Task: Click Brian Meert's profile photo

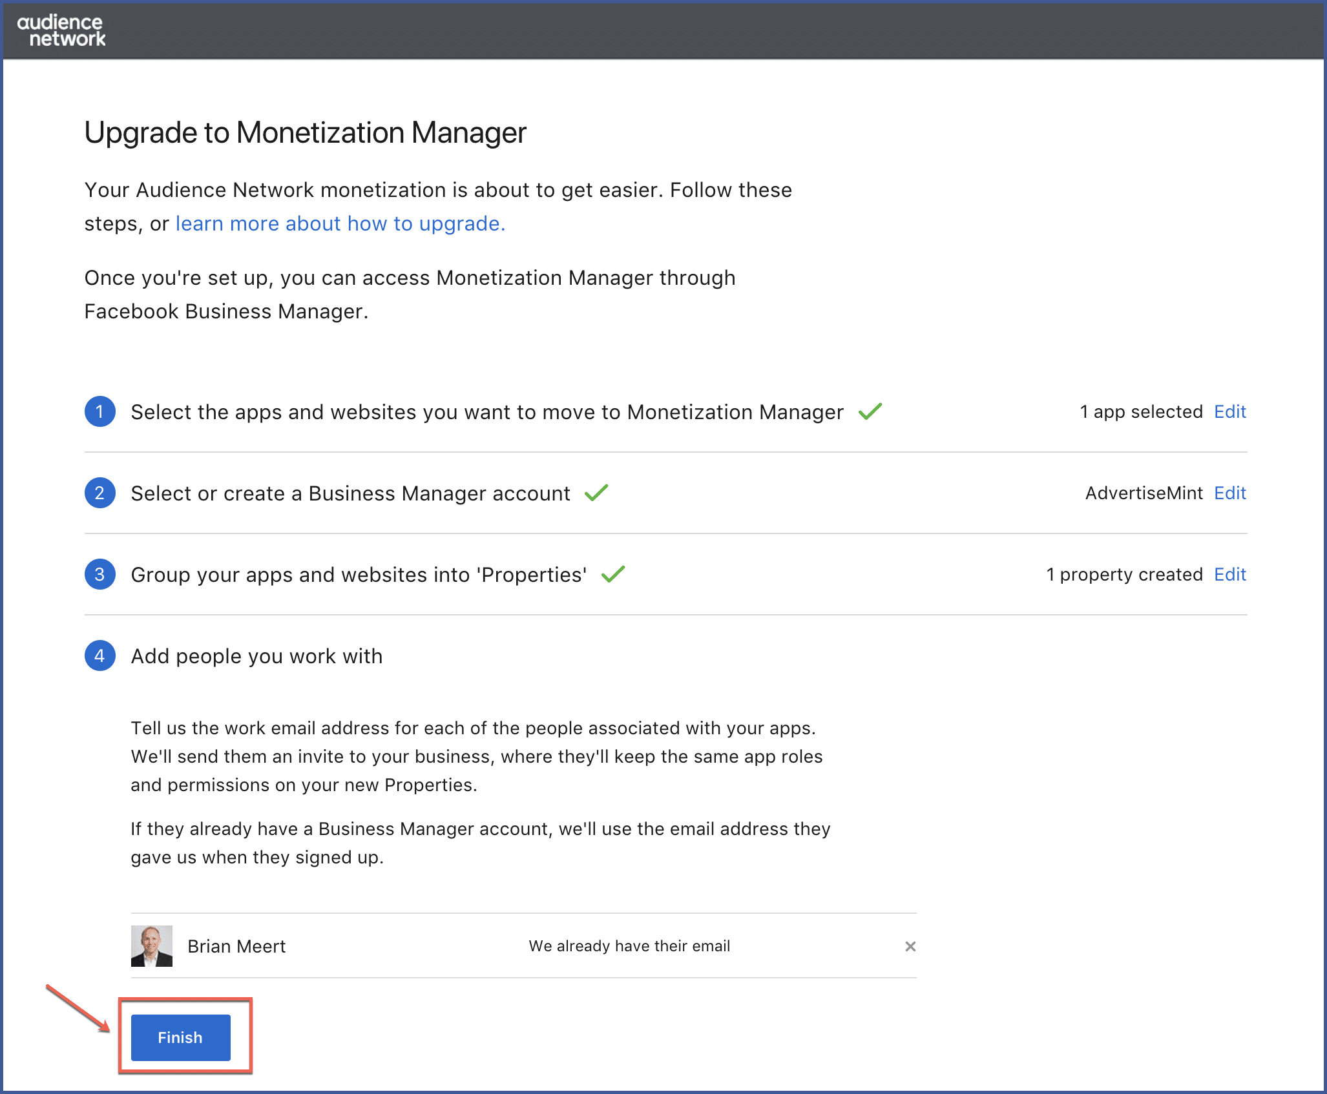Action: [x=152, y=946]
